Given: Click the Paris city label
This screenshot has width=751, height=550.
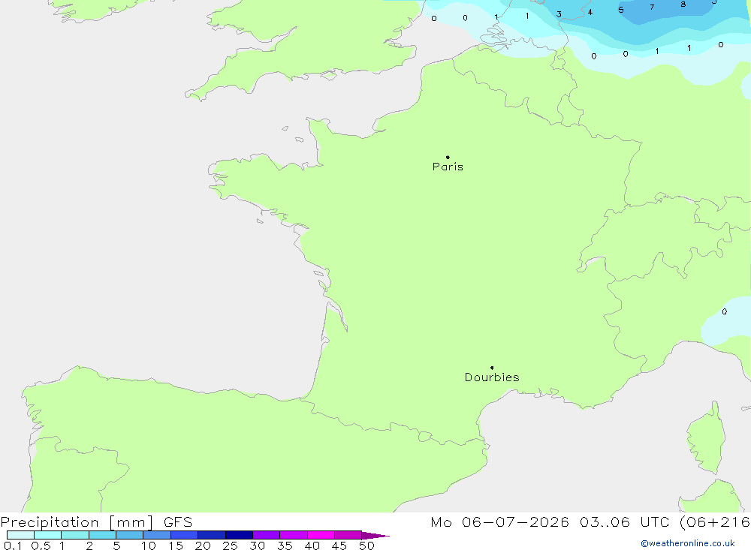Looking at the screenshot, I should tap(448, 167).
